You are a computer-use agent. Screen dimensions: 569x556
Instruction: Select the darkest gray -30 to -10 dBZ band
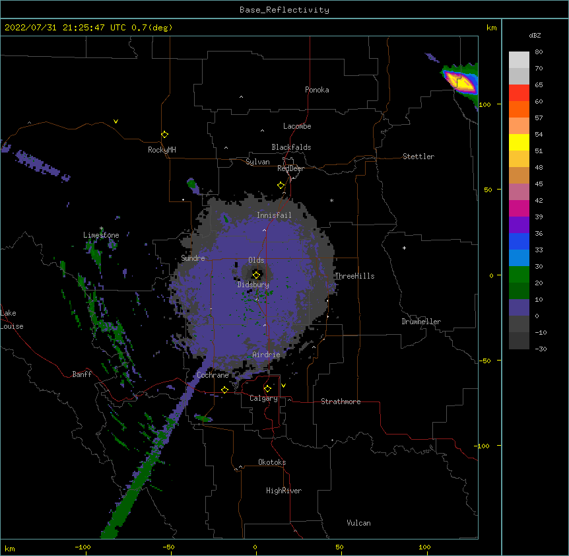point(519,341)
